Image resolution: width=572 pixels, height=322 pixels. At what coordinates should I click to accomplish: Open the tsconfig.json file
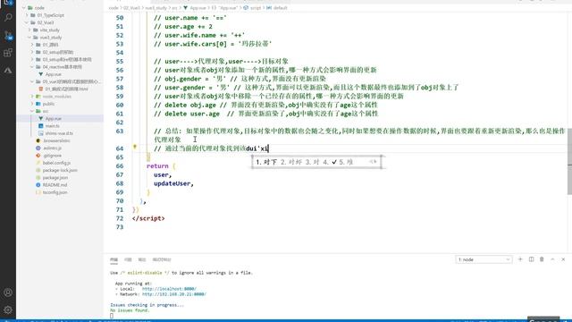pyautogui.click(x=55, y=192)
